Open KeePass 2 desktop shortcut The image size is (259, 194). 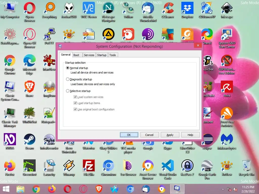(x=187, y=167)
